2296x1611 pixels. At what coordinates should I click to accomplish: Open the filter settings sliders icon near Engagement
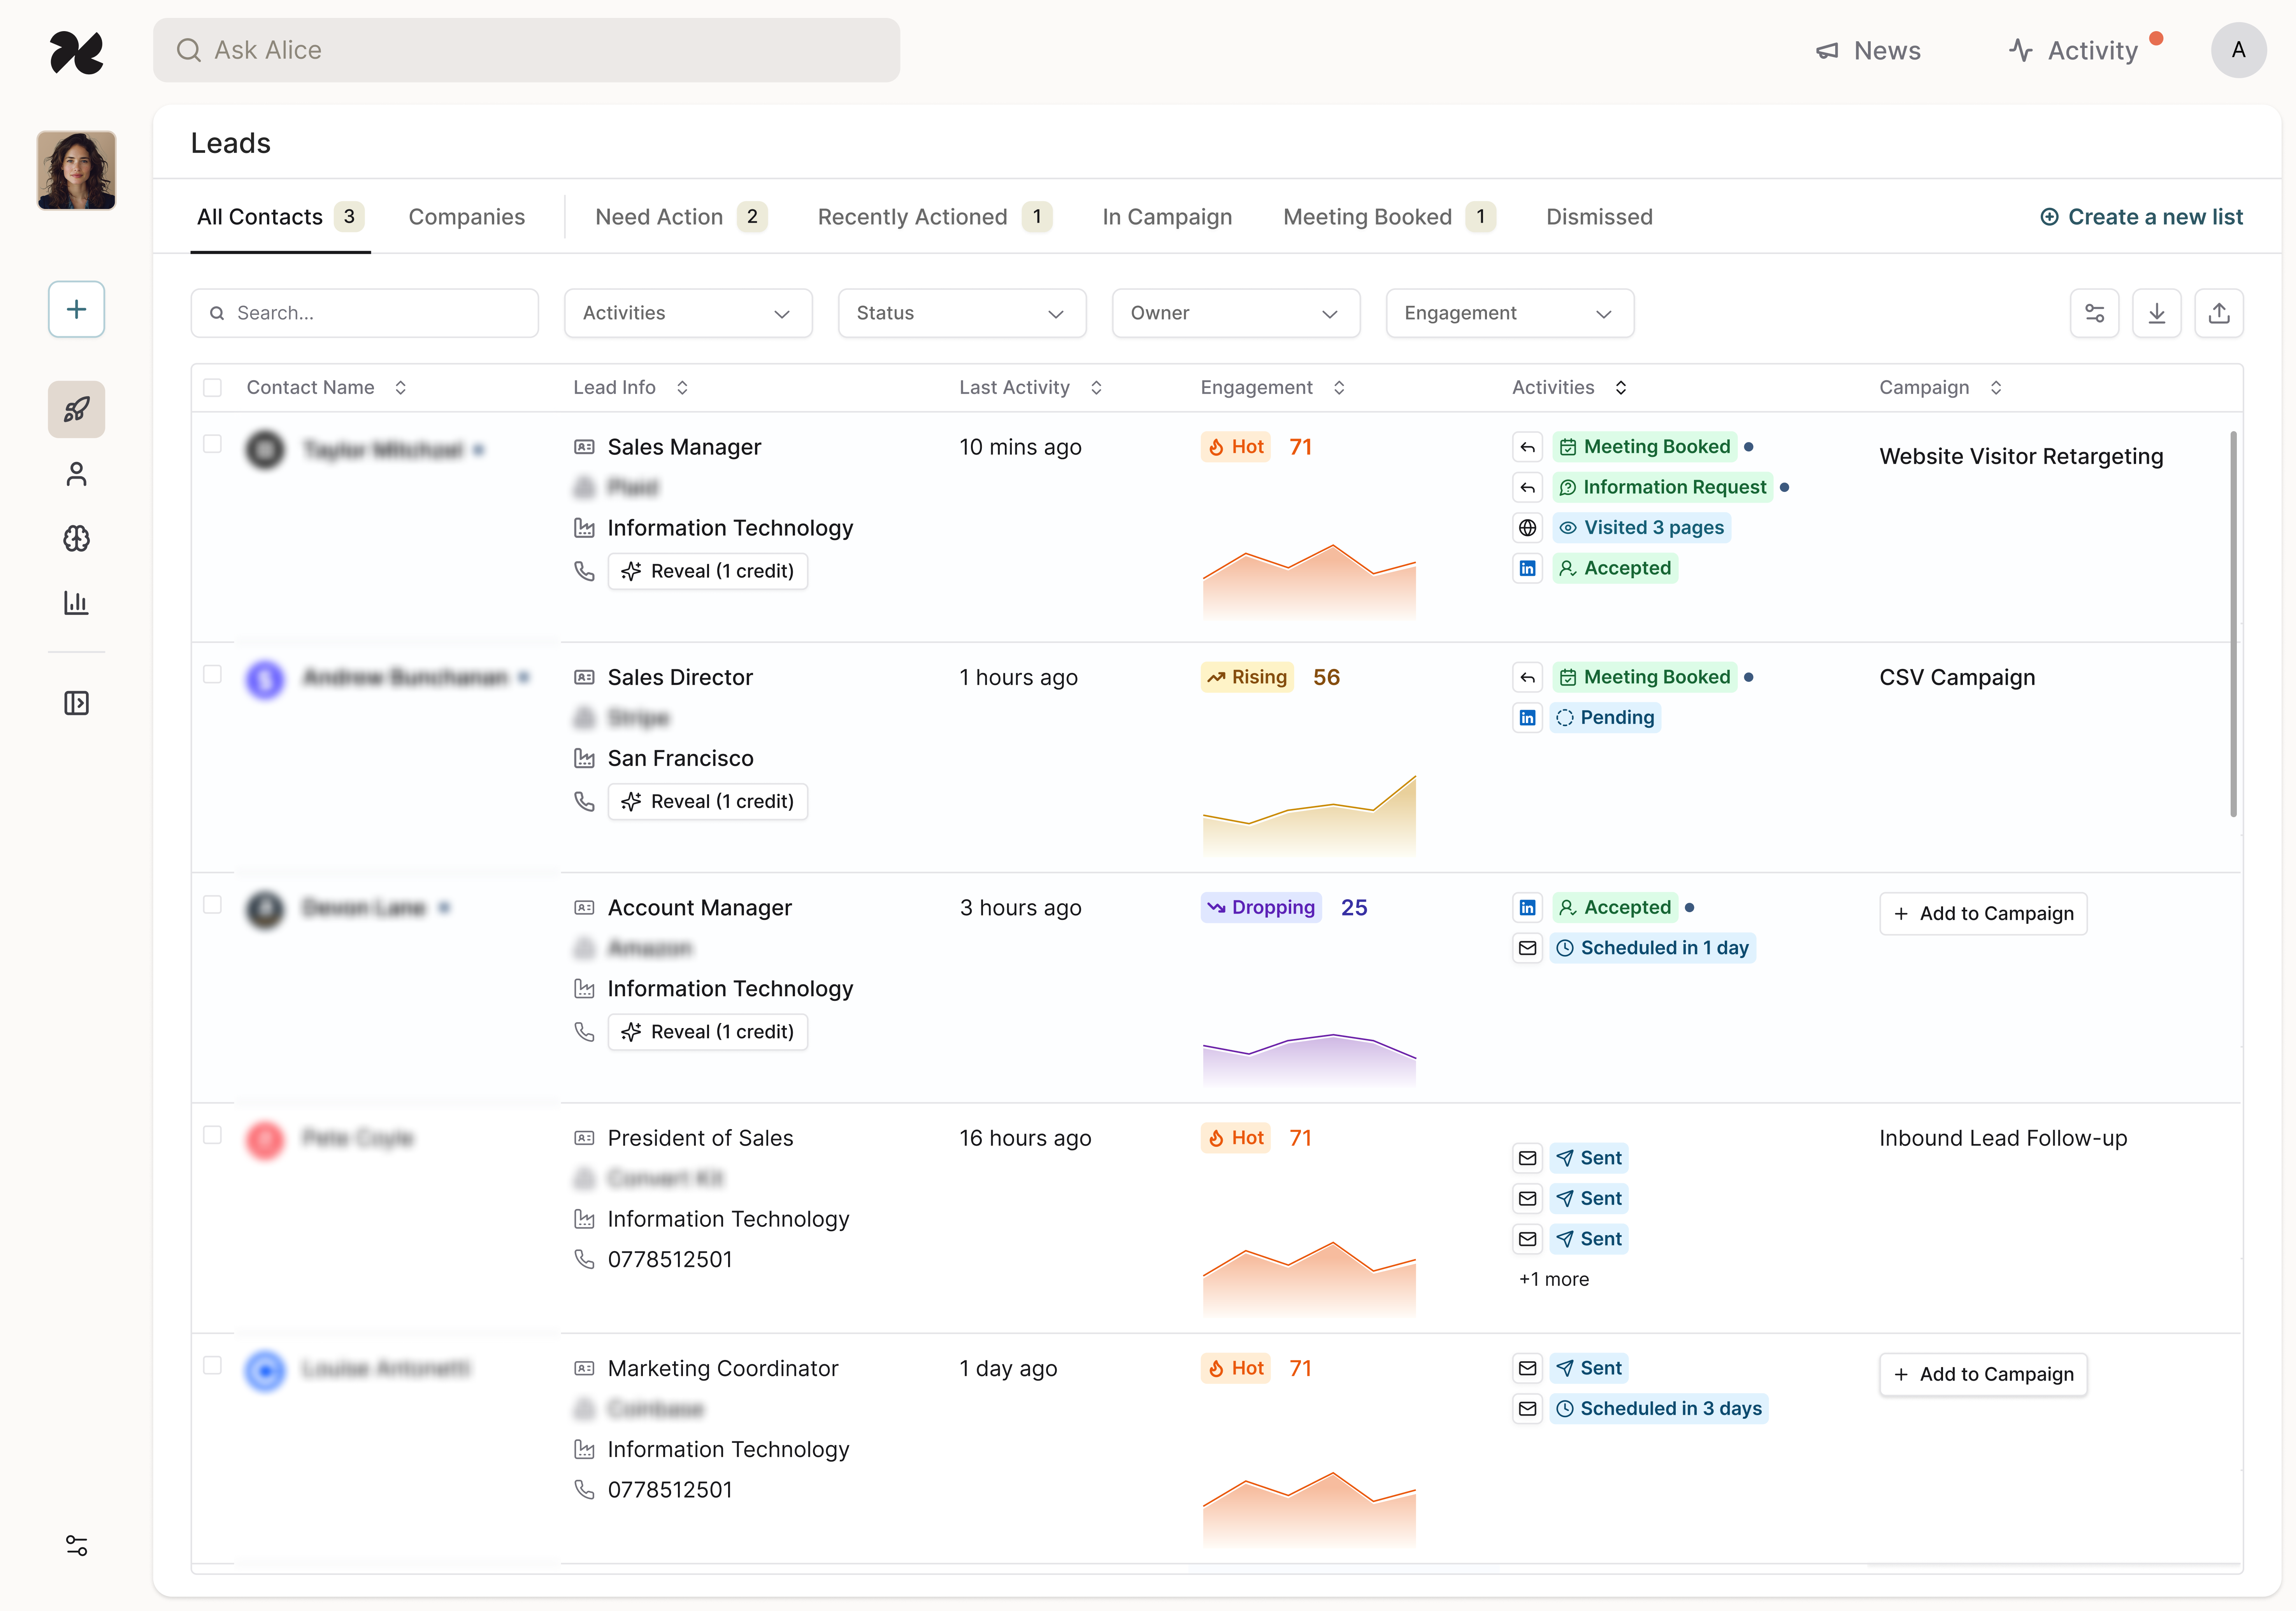[2094, 313]
